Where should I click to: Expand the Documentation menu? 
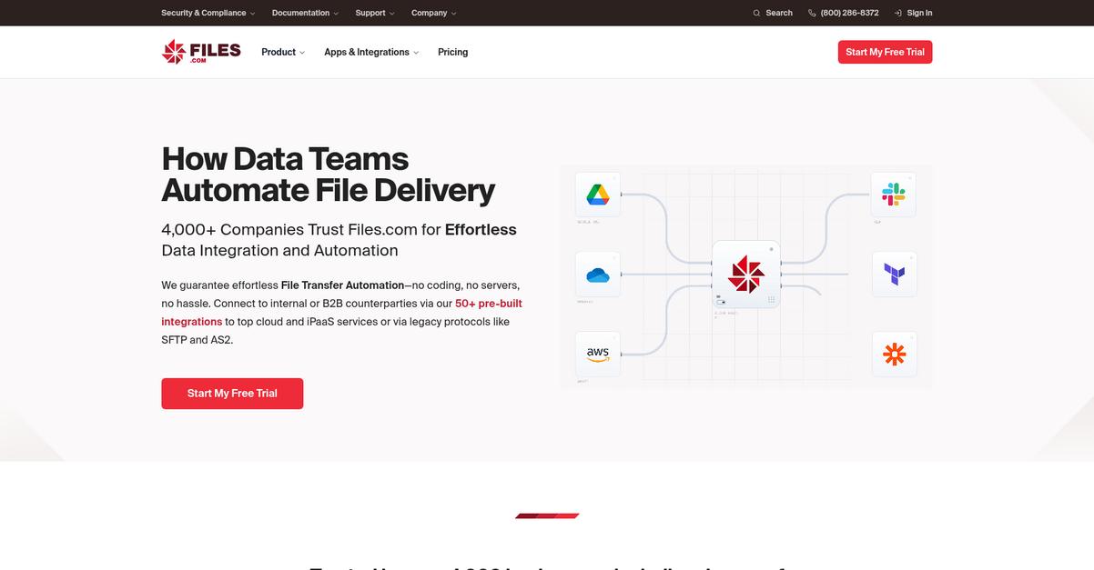point(305,13)
